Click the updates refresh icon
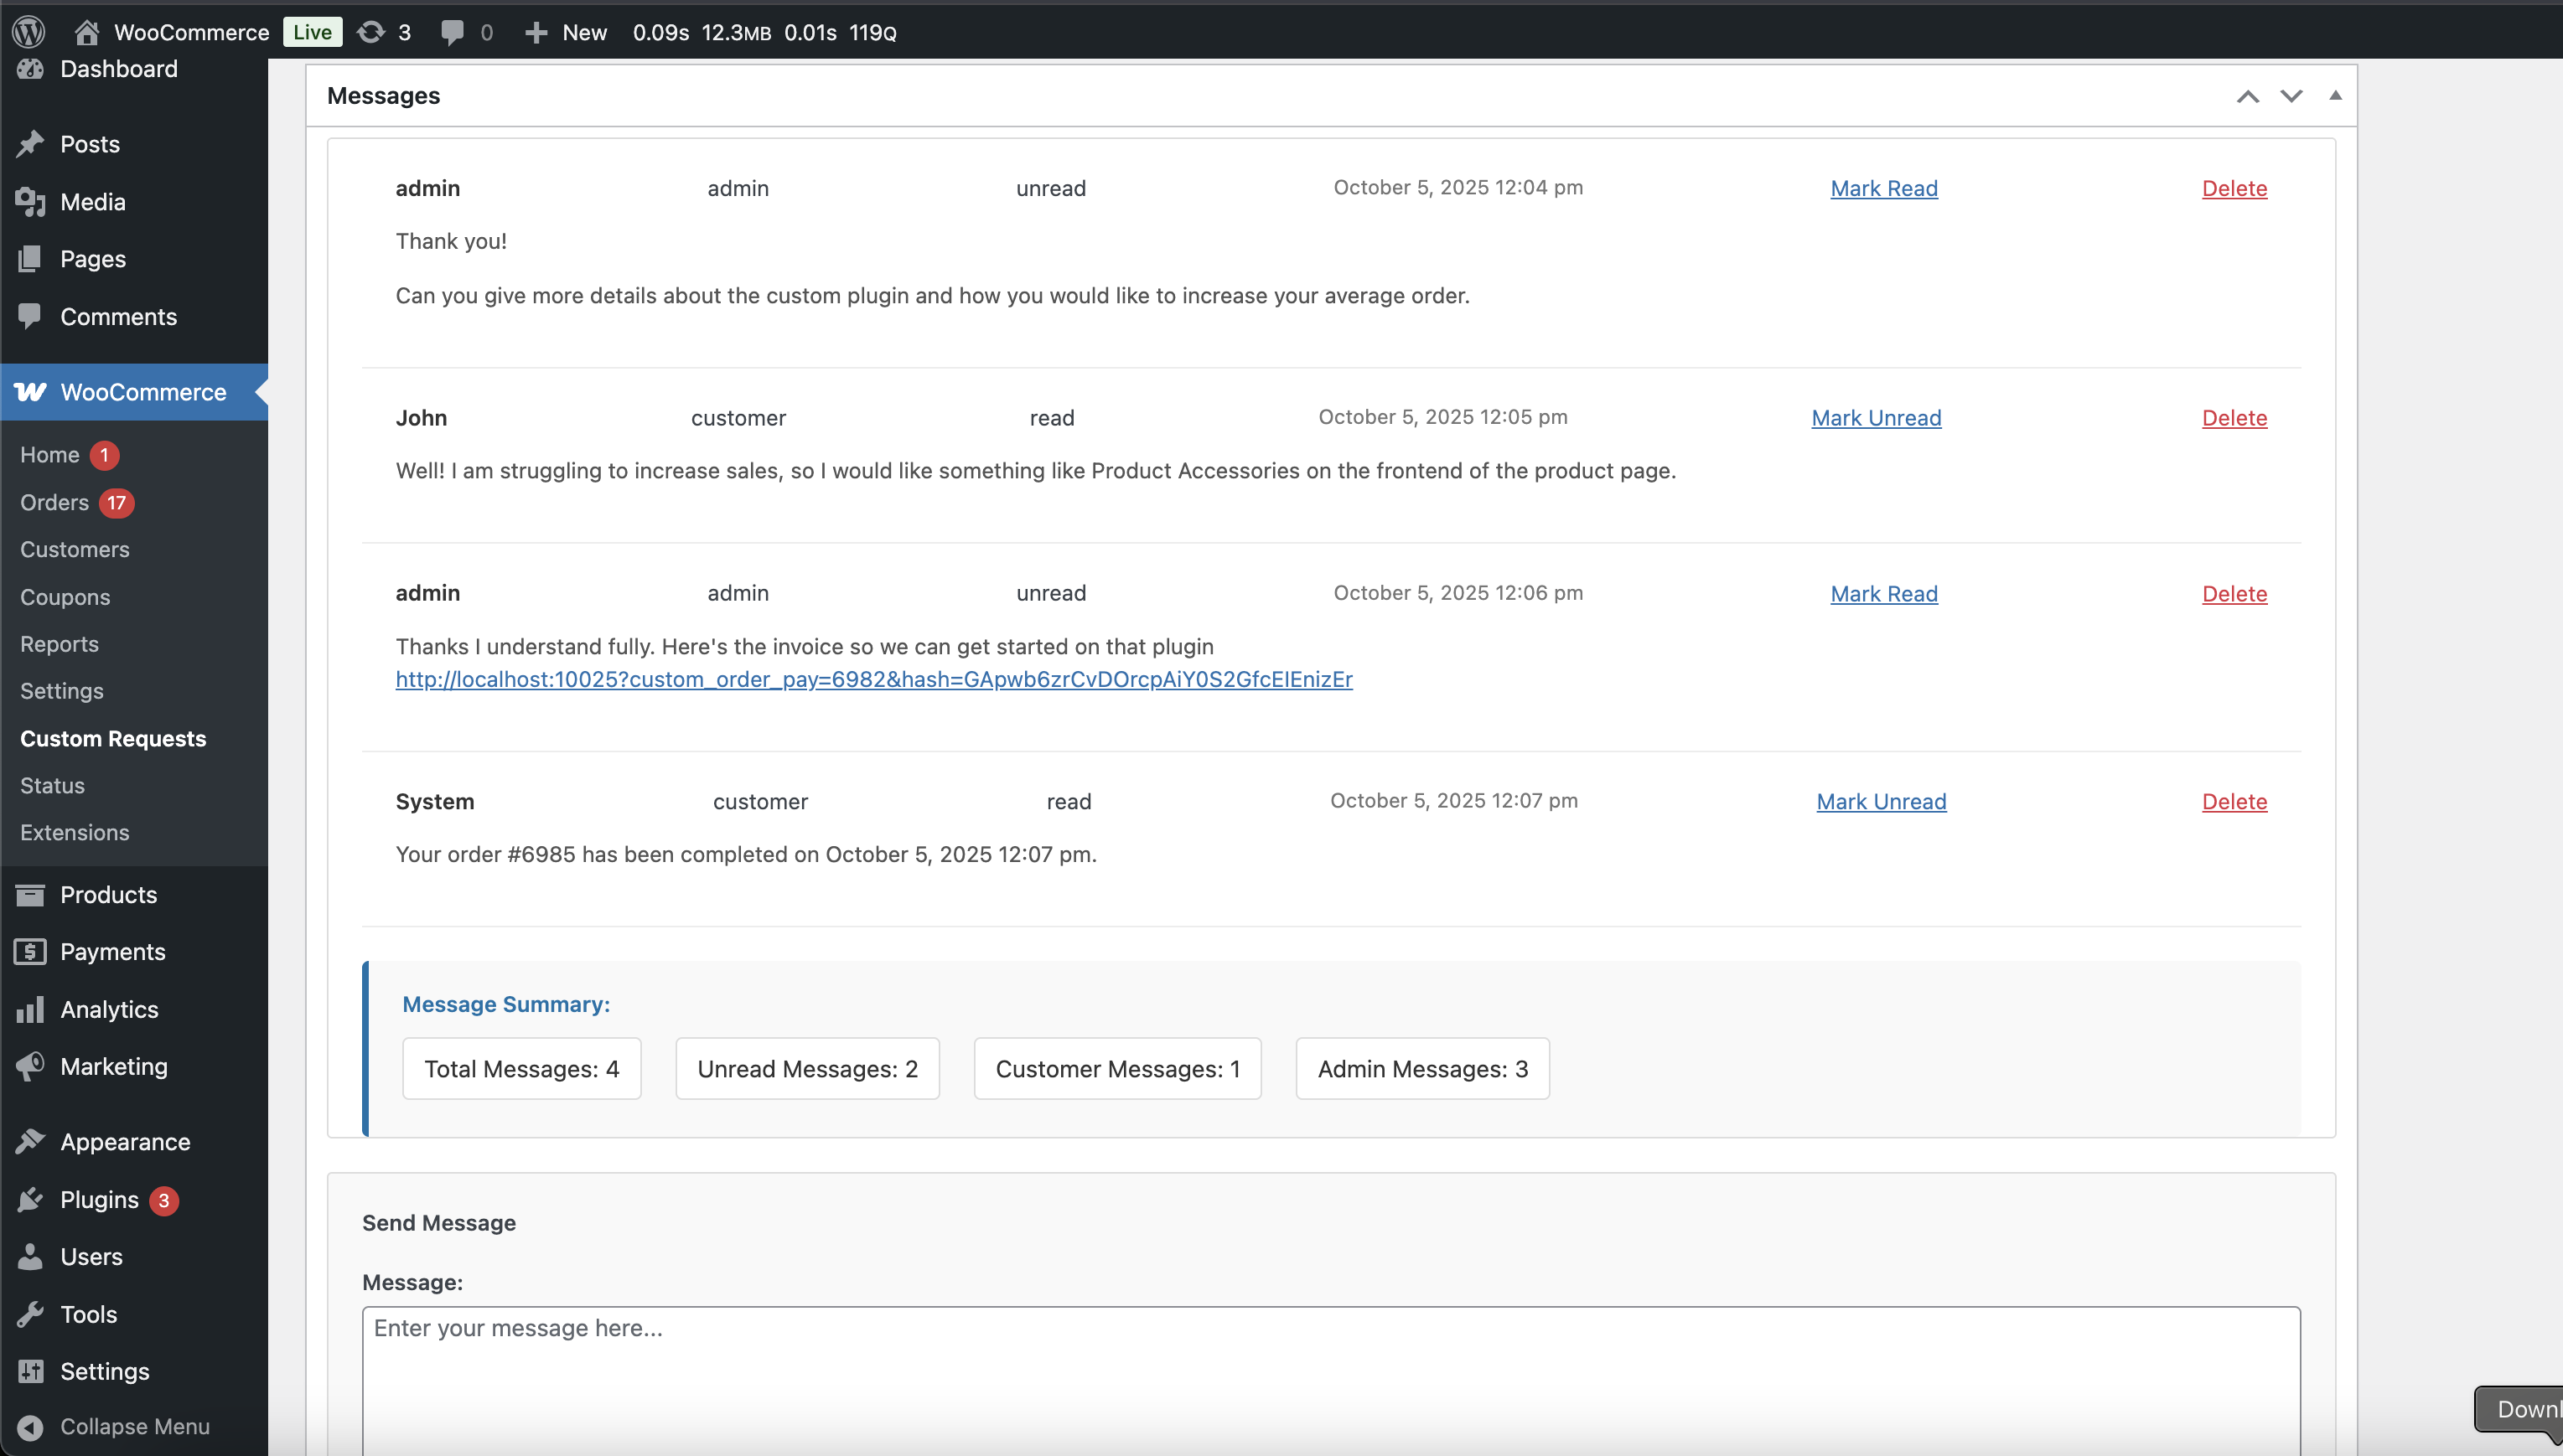This screenshot has width=2563, height=1456. [x=371, y=32]
